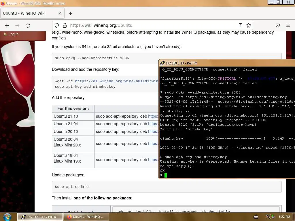Click the dpkg --add-architecture i386 code
This screenshot has width=295, height=221.
[92, 58]
